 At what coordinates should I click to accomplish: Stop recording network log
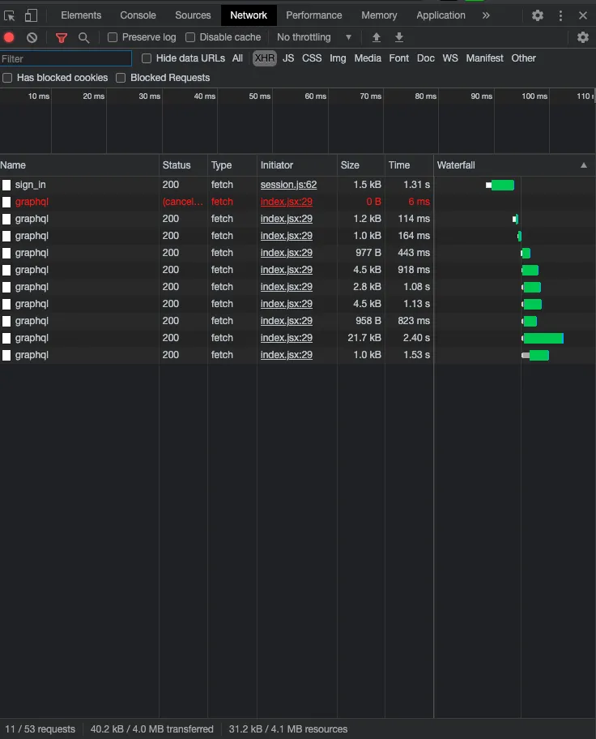(x=9, y=37)
